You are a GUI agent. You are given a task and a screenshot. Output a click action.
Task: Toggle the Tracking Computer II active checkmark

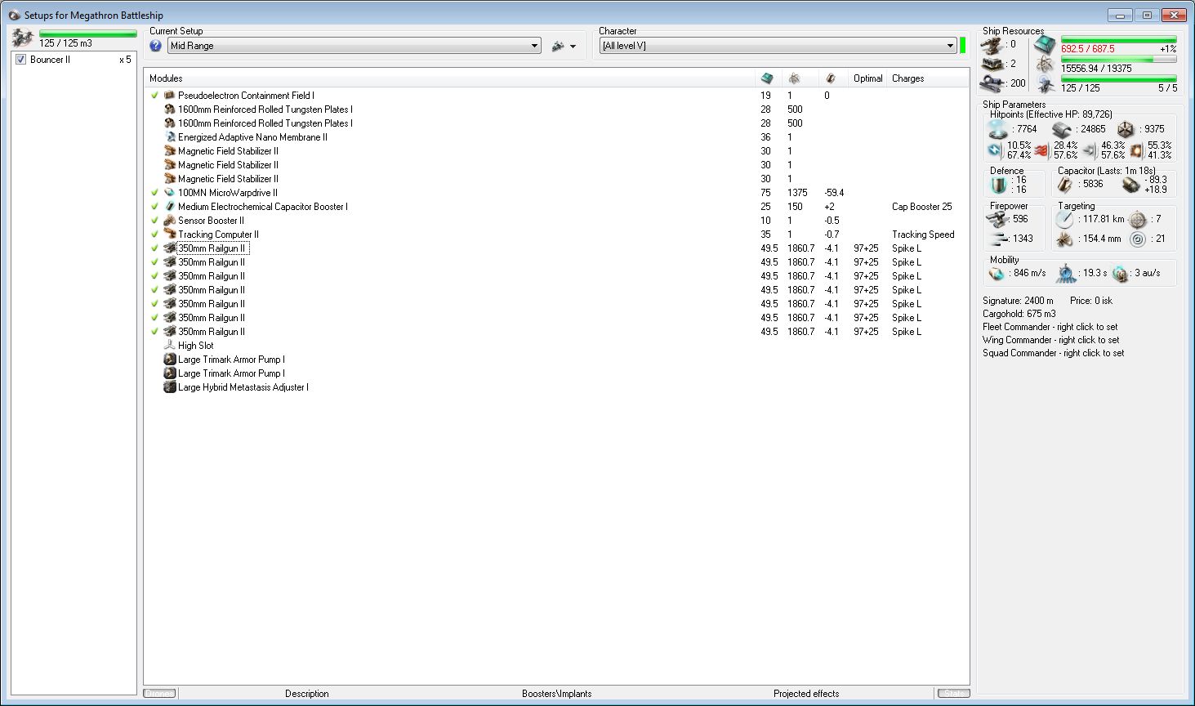(155, 235)
